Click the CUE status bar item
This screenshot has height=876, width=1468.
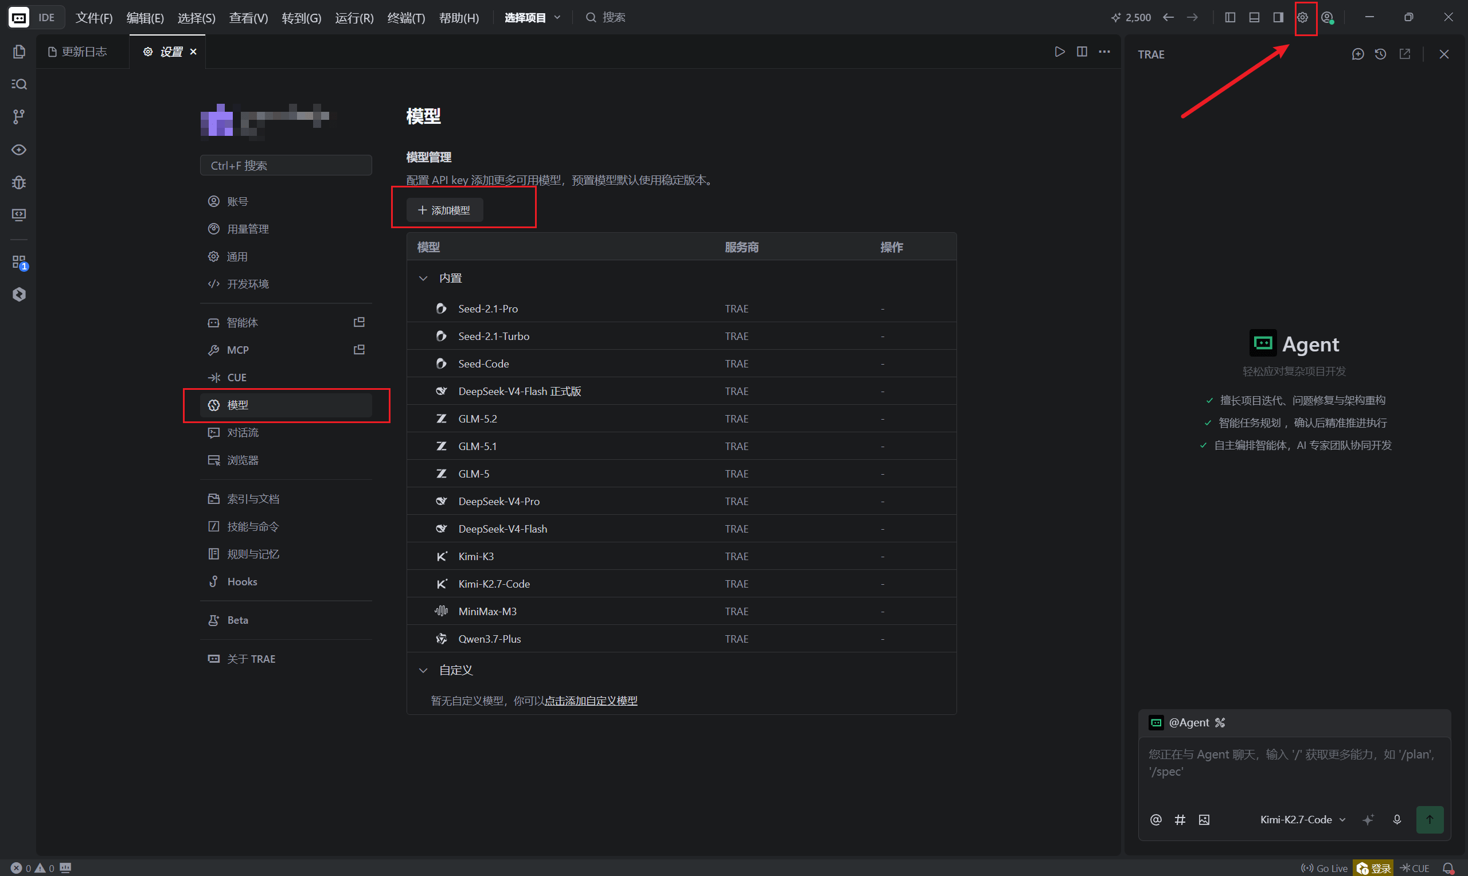[1414, 869]
